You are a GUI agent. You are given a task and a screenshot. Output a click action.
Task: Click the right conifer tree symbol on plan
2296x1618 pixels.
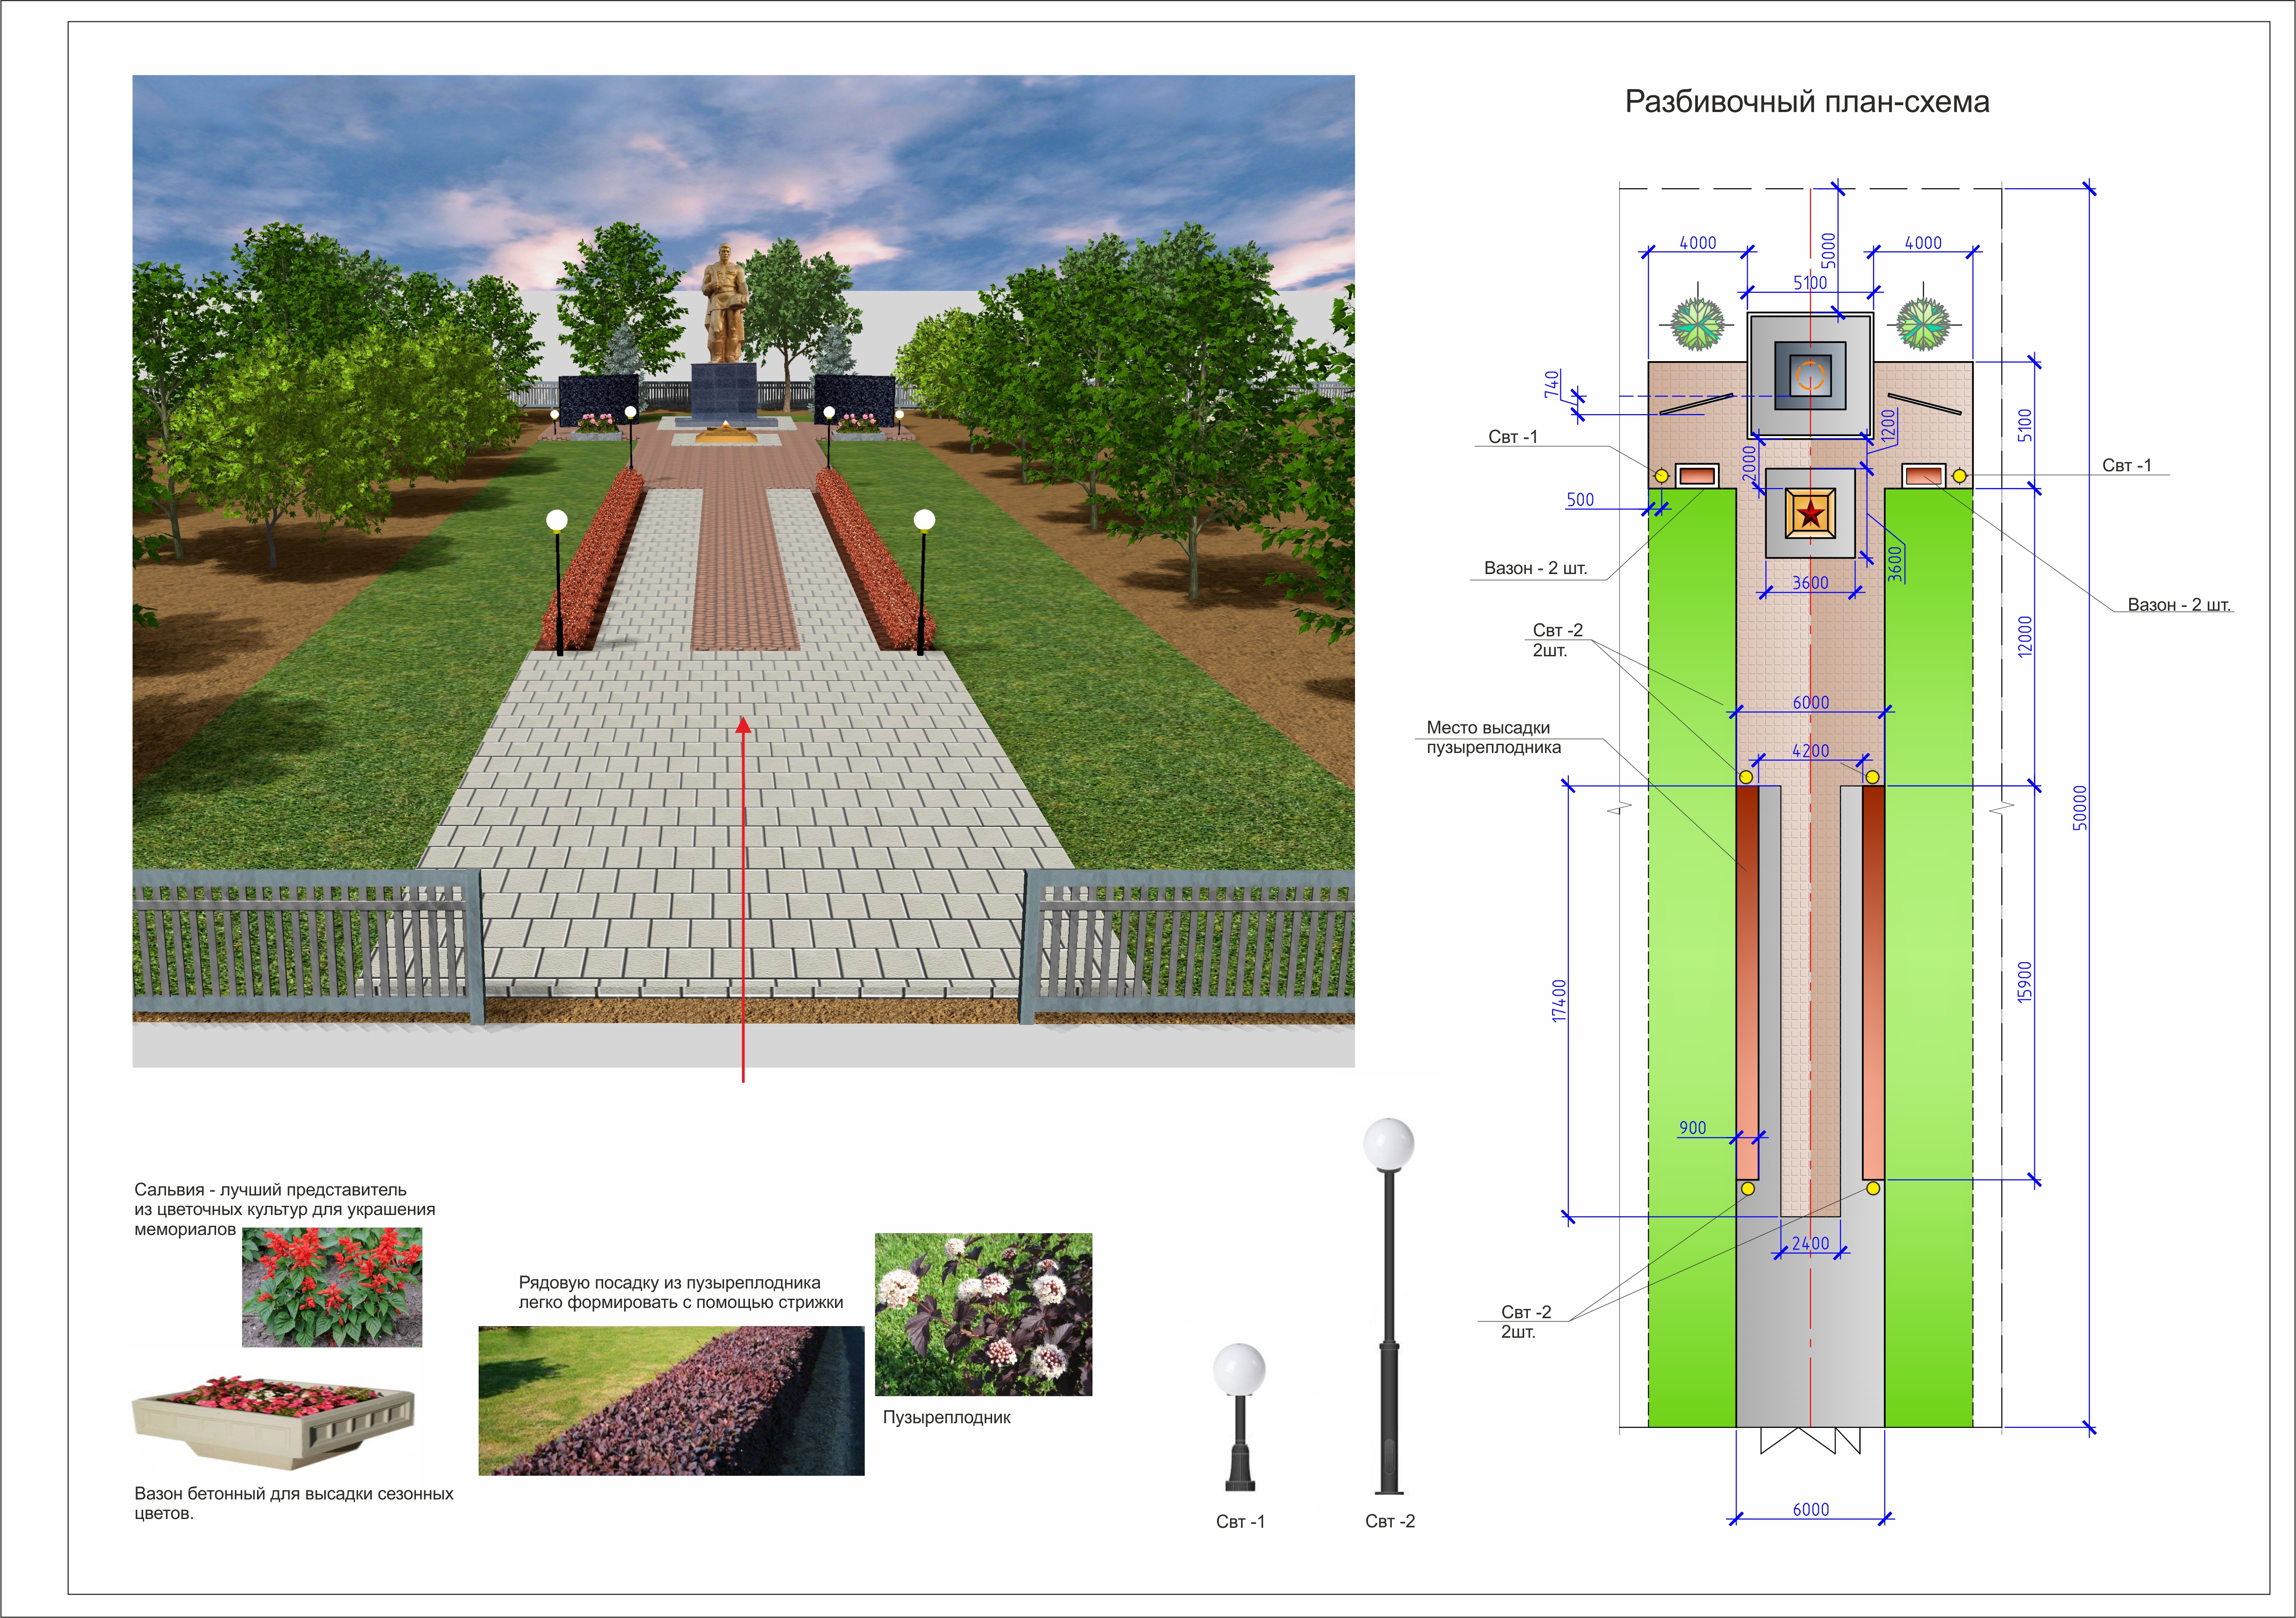pos(1923,325)
